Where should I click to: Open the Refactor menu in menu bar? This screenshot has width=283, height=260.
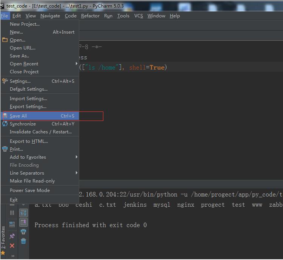90,16
